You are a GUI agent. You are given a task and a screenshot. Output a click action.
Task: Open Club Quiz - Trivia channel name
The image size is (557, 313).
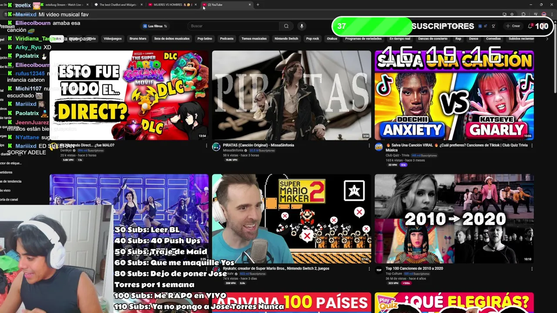point(398,155)
